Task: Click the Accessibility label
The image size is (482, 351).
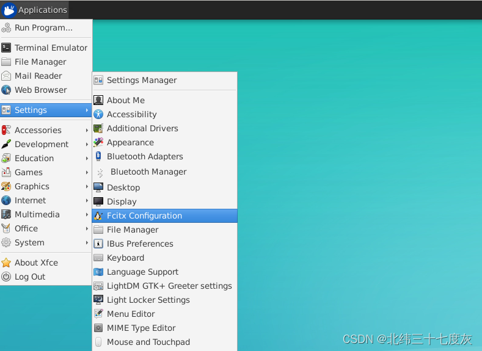Action: (132, 114)
